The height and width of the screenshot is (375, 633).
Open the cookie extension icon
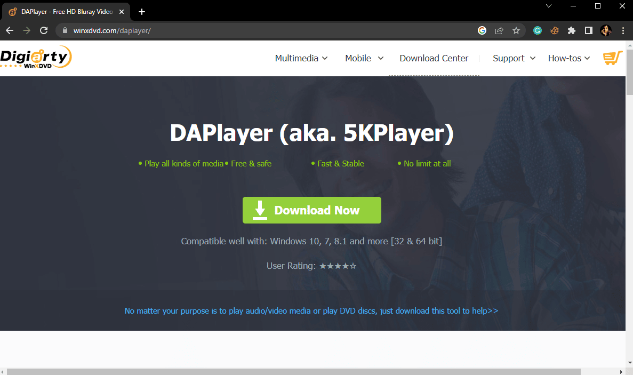click(x=554, y=31)
